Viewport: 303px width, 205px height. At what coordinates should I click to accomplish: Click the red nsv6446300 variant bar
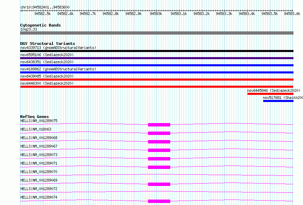[x=157, y=87]
